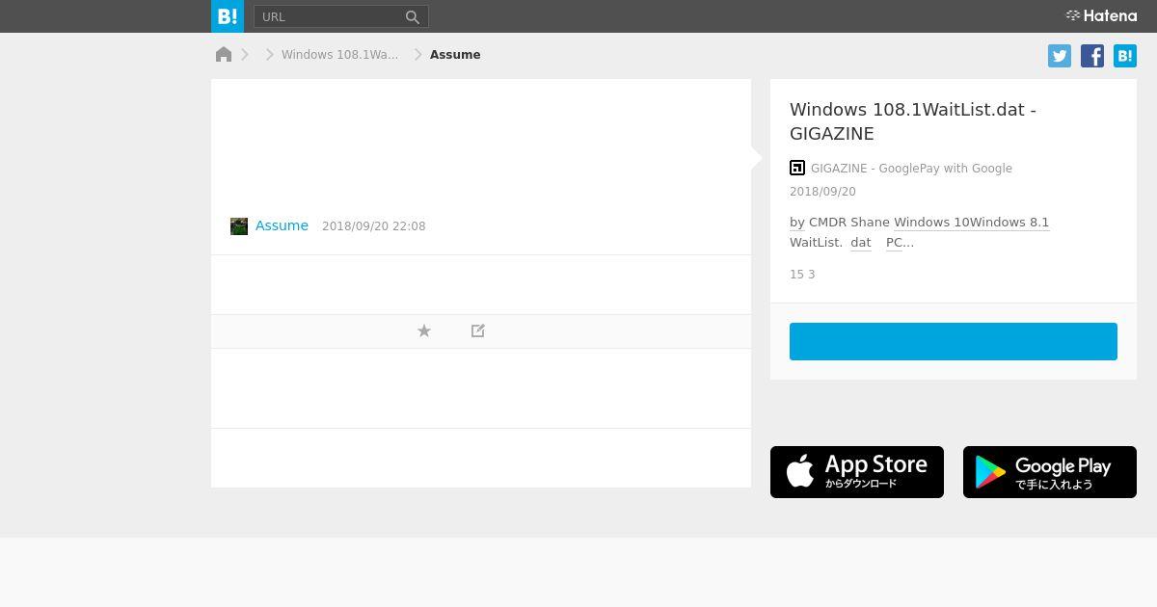Share on Twitter icon
Viewport: 1157px width, 607px height.
(1060, 56)
